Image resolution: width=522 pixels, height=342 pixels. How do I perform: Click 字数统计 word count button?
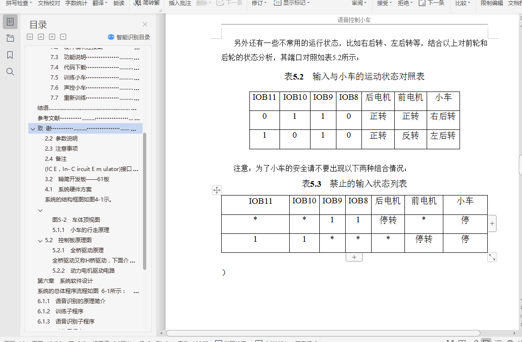point(76,3)
